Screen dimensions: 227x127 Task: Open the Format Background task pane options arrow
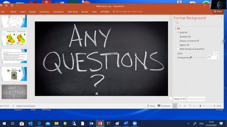(x=218, y=17)
